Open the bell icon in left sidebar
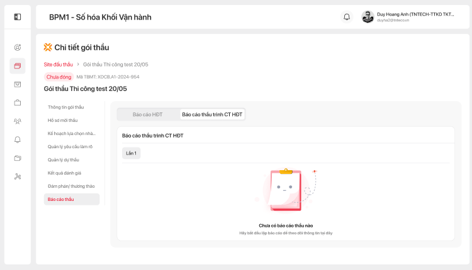472x270 pixels. (18, 139)
